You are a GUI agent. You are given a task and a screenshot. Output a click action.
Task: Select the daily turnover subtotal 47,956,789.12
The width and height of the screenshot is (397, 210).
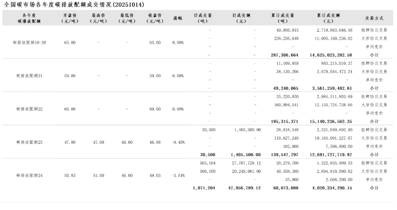(246, 188)
